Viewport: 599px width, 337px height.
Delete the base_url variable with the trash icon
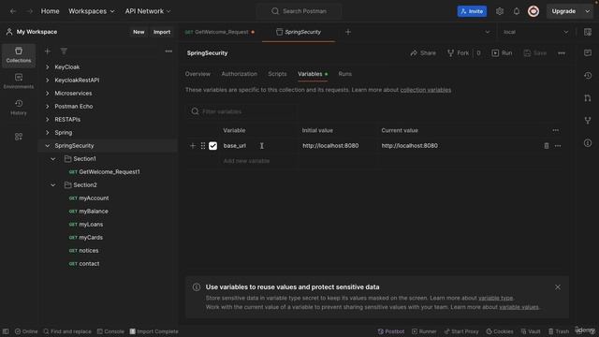point(547,146)
